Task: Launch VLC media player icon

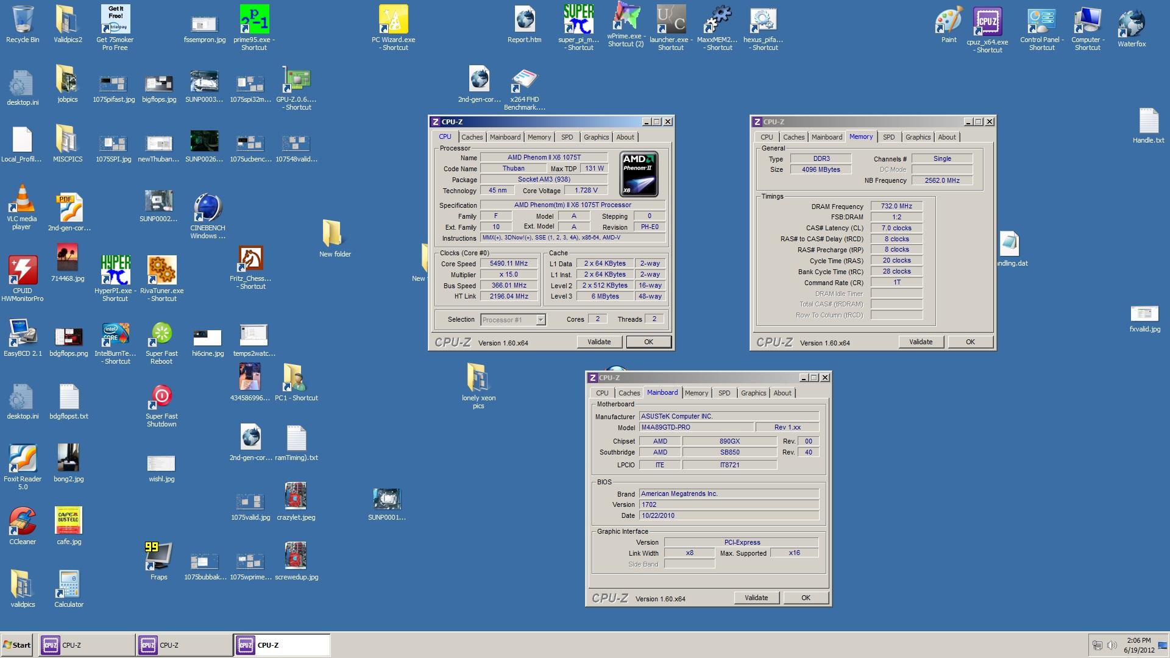Action: tap(22, 207)
